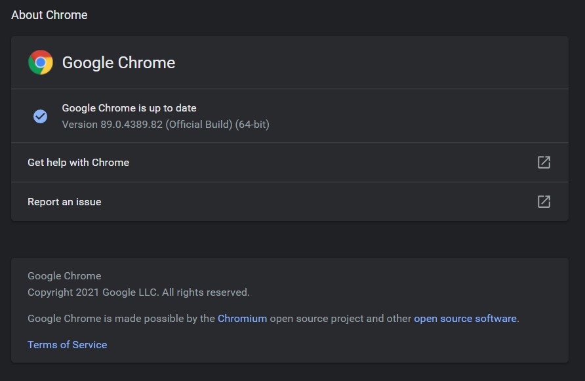
Task: Click the blue up-to-date checkmark icon
Action: pyautogui.click(x=40, y=116)
